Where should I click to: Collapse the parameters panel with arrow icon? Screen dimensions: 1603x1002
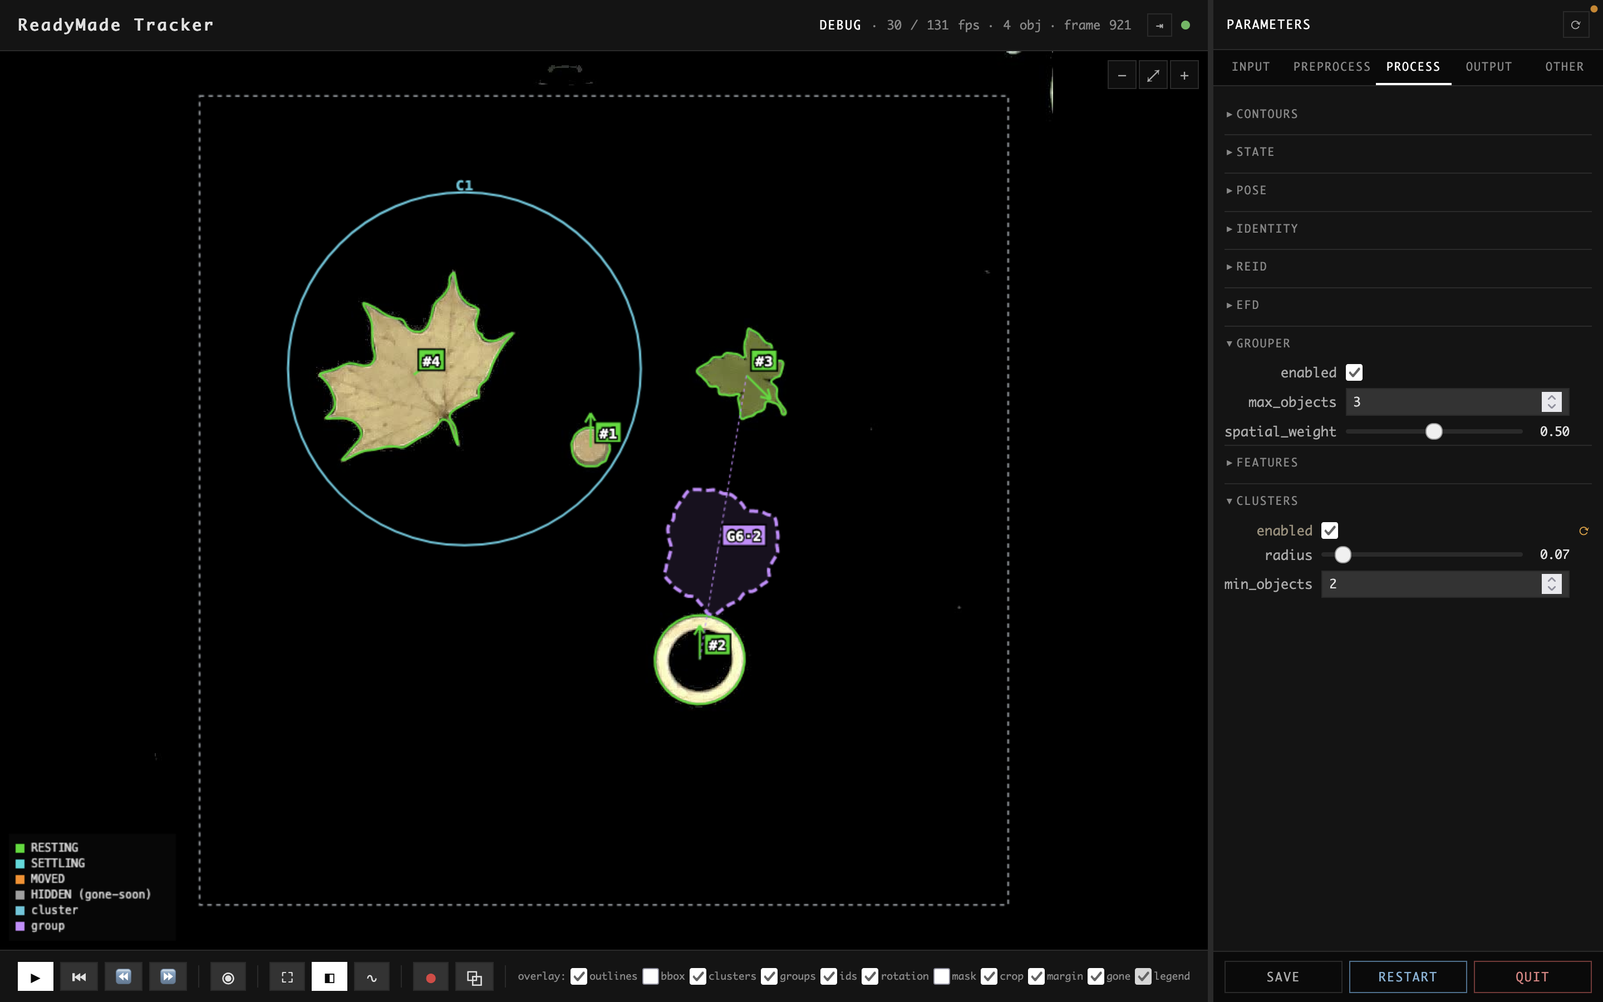coord(1159,25)
